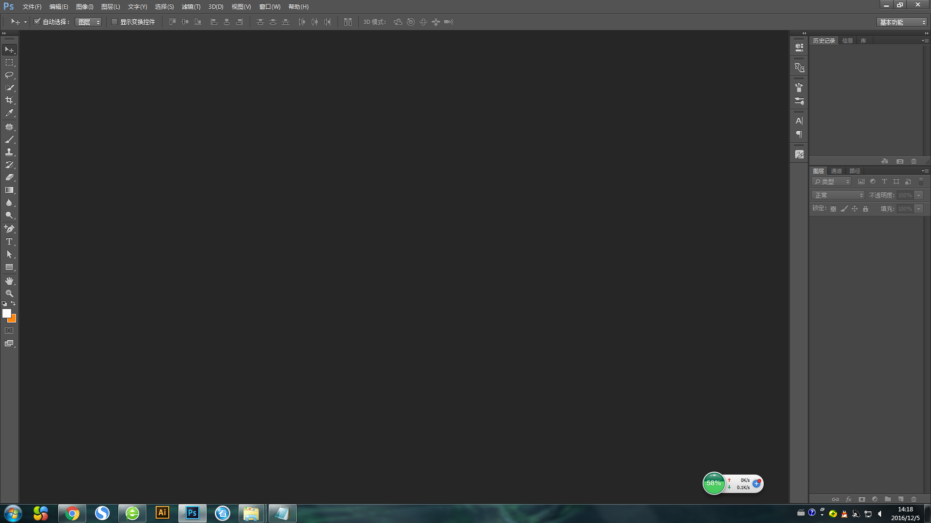Switch to the 通道 tab
Viewport: 931px width, 523px height.
(x=836, y=171)
